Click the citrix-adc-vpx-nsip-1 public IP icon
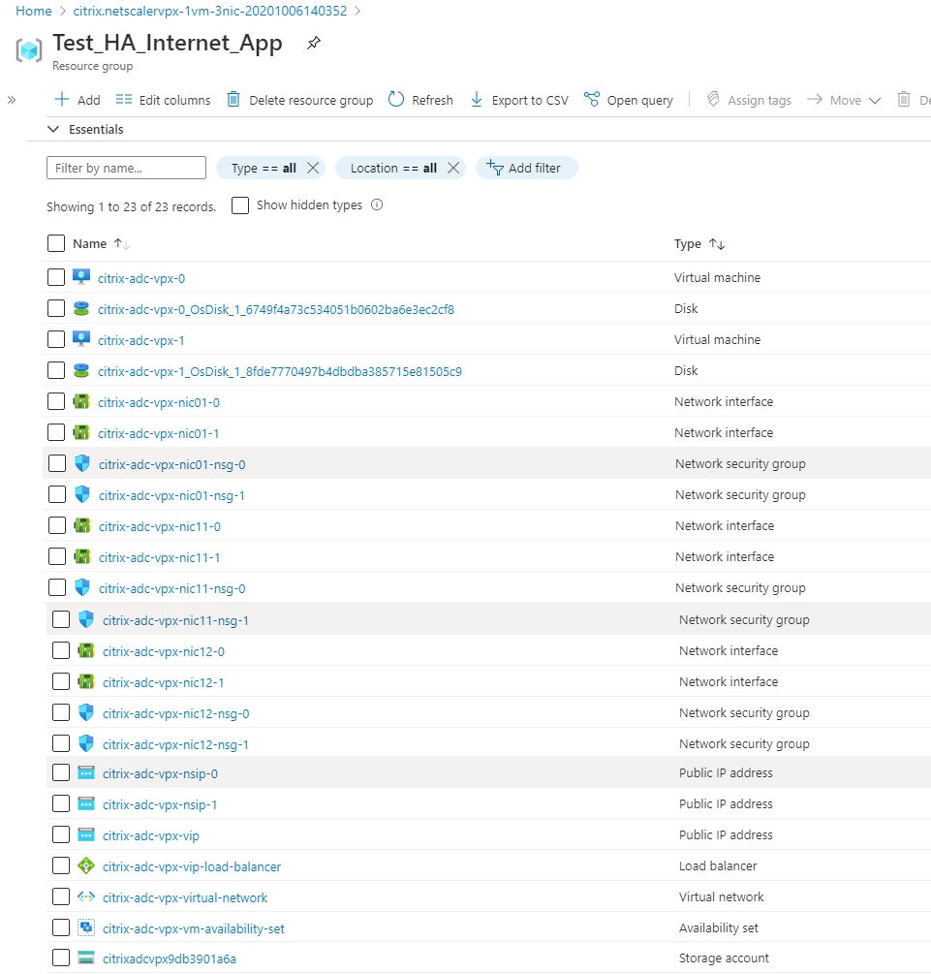Image resolution: width=931 pixels, height=974 pixels. point(86,803)
